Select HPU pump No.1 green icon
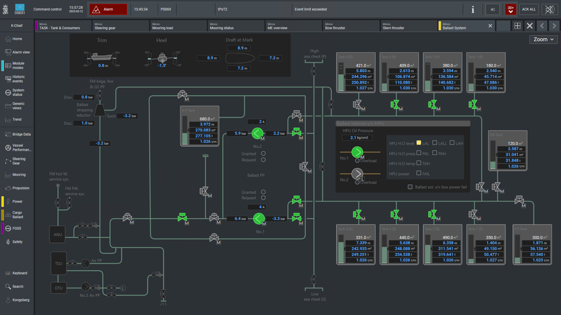Image resolution: width=561 pixels, height=315 pixels. tap(357, 152)
